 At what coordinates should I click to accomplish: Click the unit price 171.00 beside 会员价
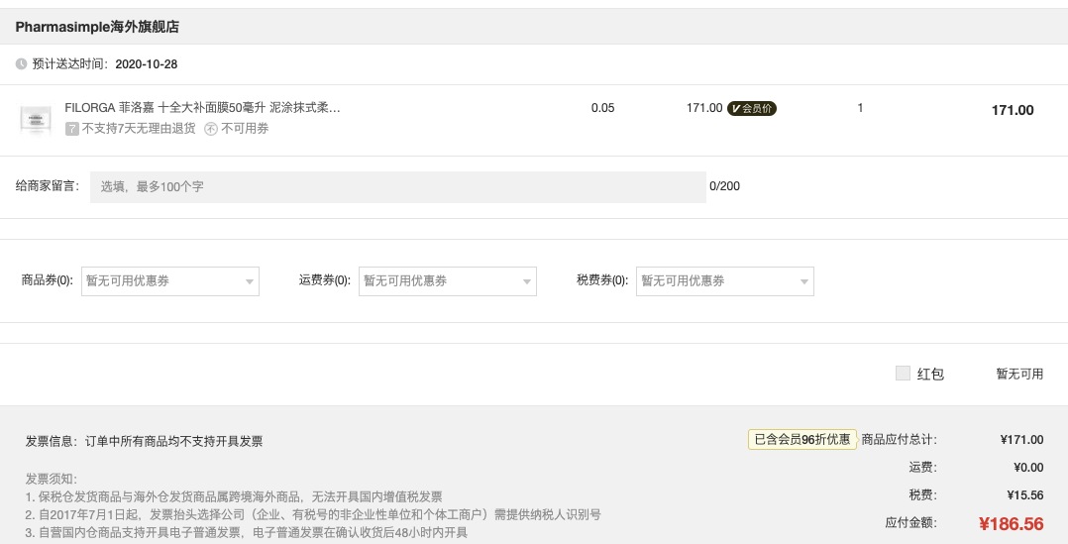tap(704, 108)
